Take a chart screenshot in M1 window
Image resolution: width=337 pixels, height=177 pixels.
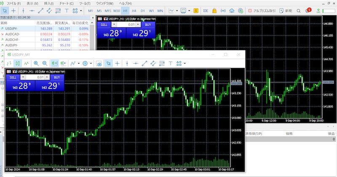pyautogui.click(x=99, y=63)
